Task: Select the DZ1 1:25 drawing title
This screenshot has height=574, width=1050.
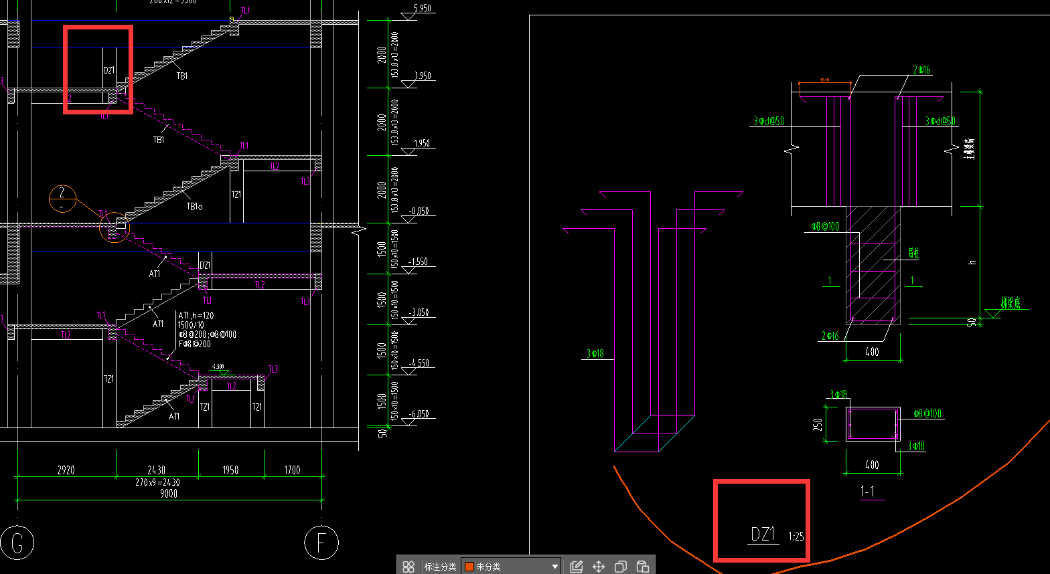Action: tap(776, 535)
